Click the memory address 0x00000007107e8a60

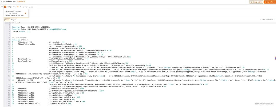[x=58, y=29]
